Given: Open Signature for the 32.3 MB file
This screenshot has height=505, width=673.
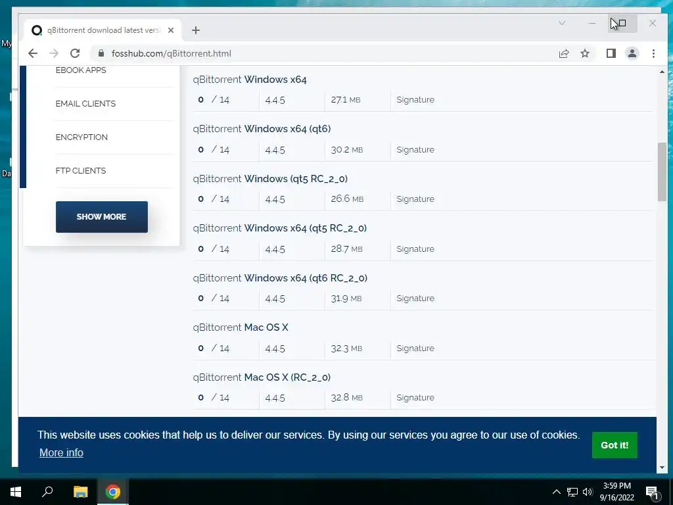Looking at the screenshot, I should 415,348.
